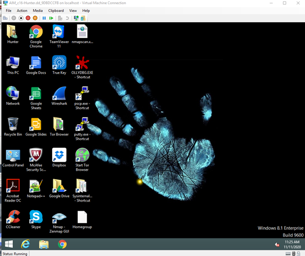
Task: Open the Help menu
Action: (x=86, y=11)
